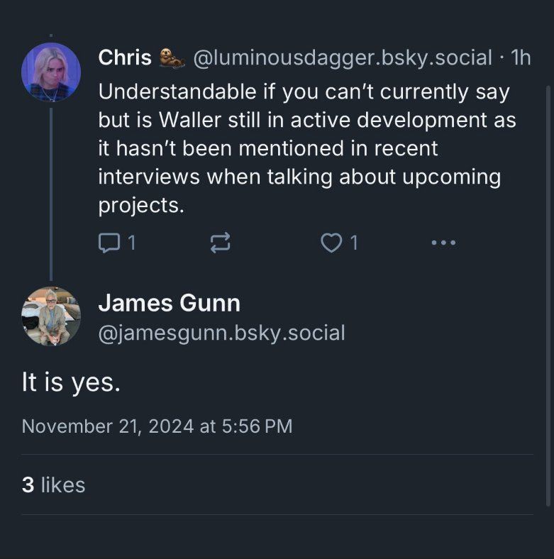Click Chris's profile avatar
Screen dimensions: 554x559
51,72
